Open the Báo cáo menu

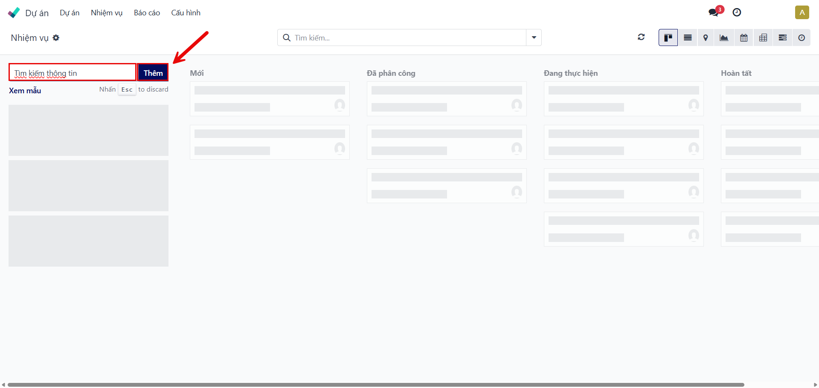[x=147, y=13]
